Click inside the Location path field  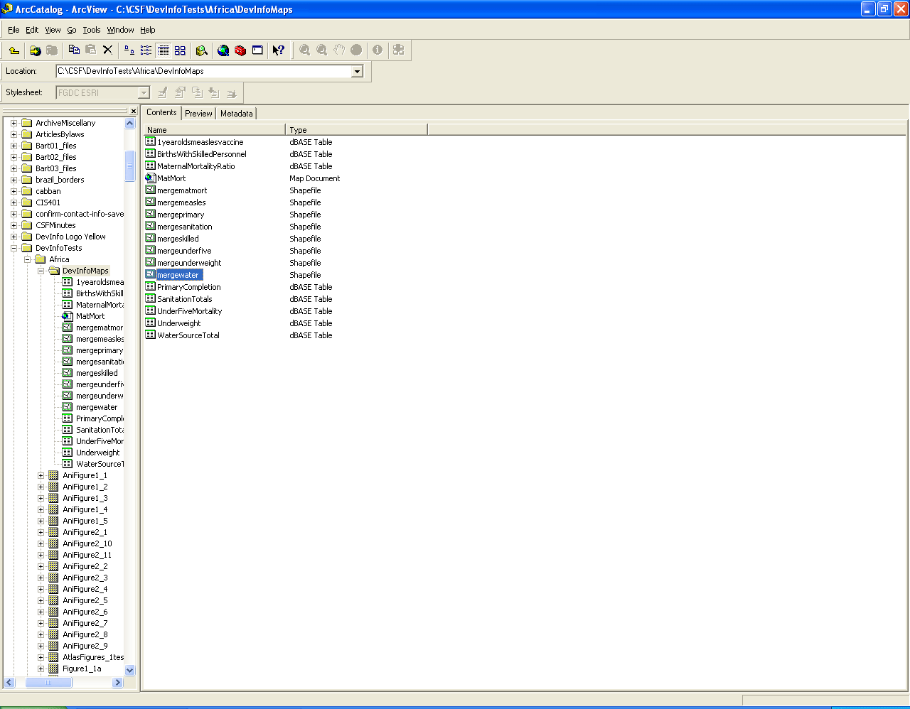click(203, 71)
